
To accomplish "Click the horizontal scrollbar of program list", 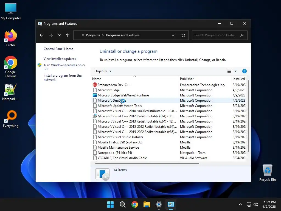I will click(x=147, y=163).
